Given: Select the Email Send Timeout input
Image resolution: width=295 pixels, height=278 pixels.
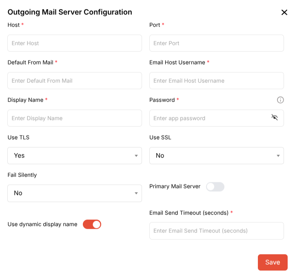Looking at the screenshot, I should pyautogui.click(x=217, y=231).
